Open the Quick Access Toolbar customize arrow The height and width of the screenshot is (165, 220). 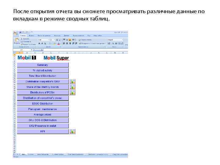(x=32, y=32)
